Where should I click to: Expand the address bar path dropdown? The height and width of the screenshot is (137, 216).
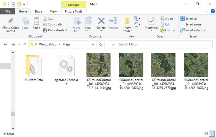coord(93,45)
